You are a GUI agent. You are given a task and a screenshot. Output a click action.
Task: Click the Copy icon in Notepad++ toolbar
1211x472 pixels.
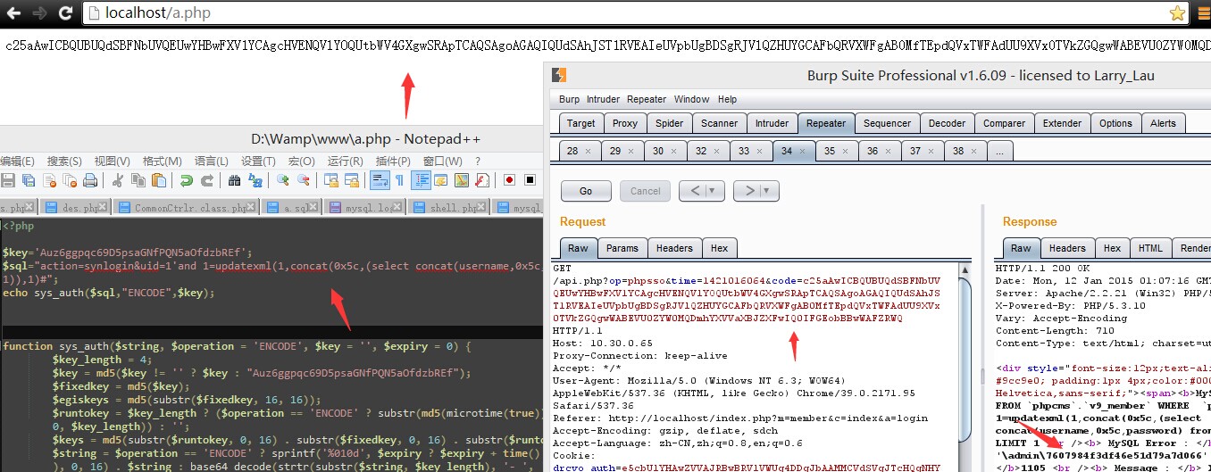coord(138,180)
